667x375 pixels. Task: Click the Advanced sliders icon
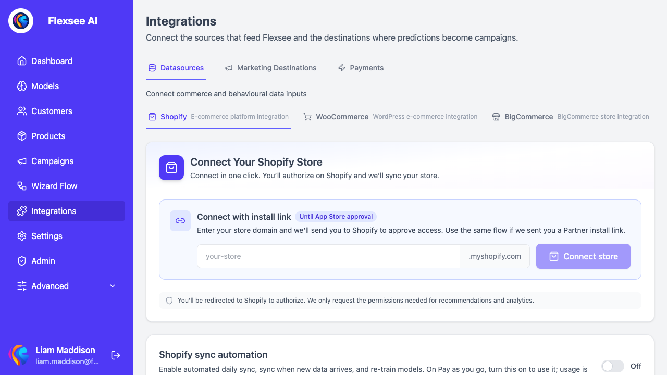pos(22,286)
